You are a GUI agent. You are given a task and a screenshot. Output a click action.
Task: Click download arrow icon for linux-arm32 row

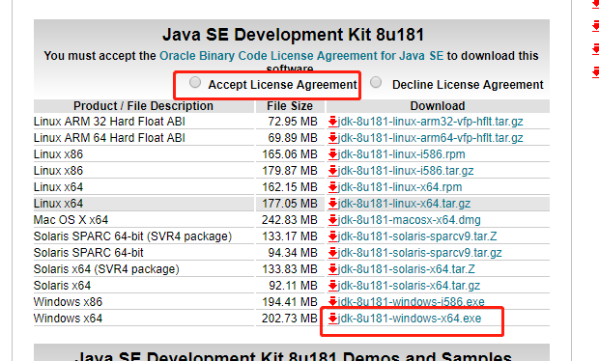[x=332, y=122]
